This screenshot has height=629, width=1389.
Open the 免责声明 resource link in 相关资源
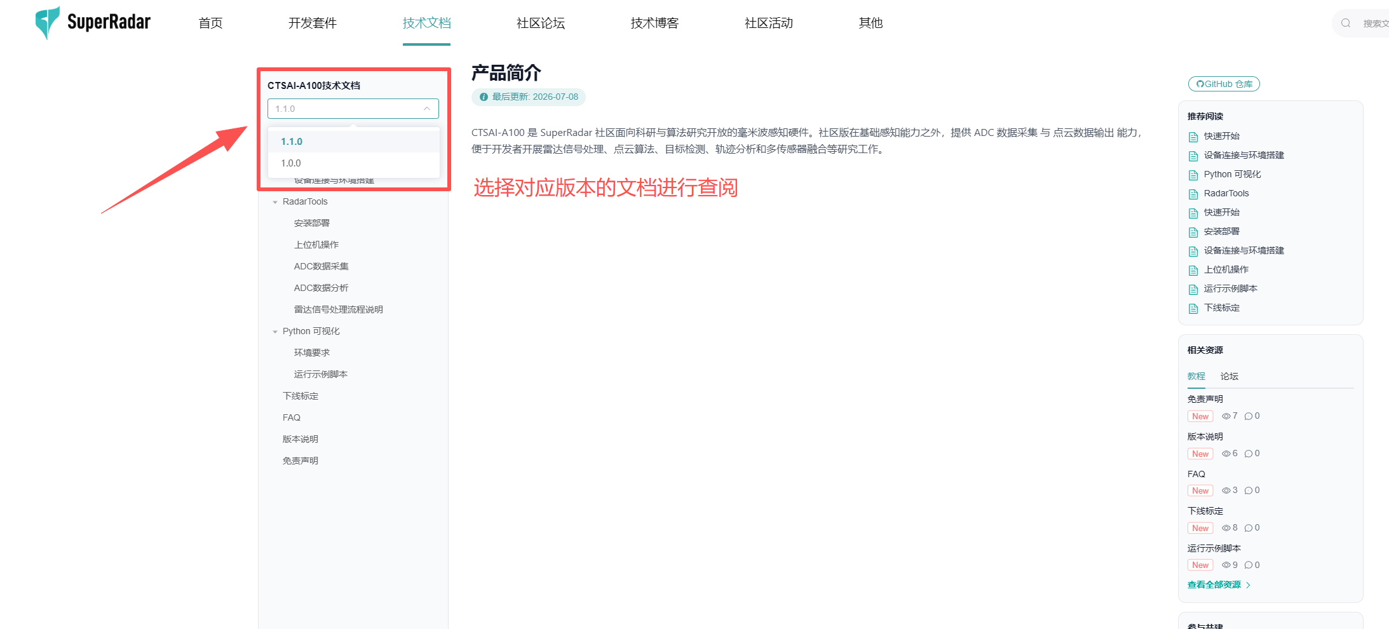1205,399
